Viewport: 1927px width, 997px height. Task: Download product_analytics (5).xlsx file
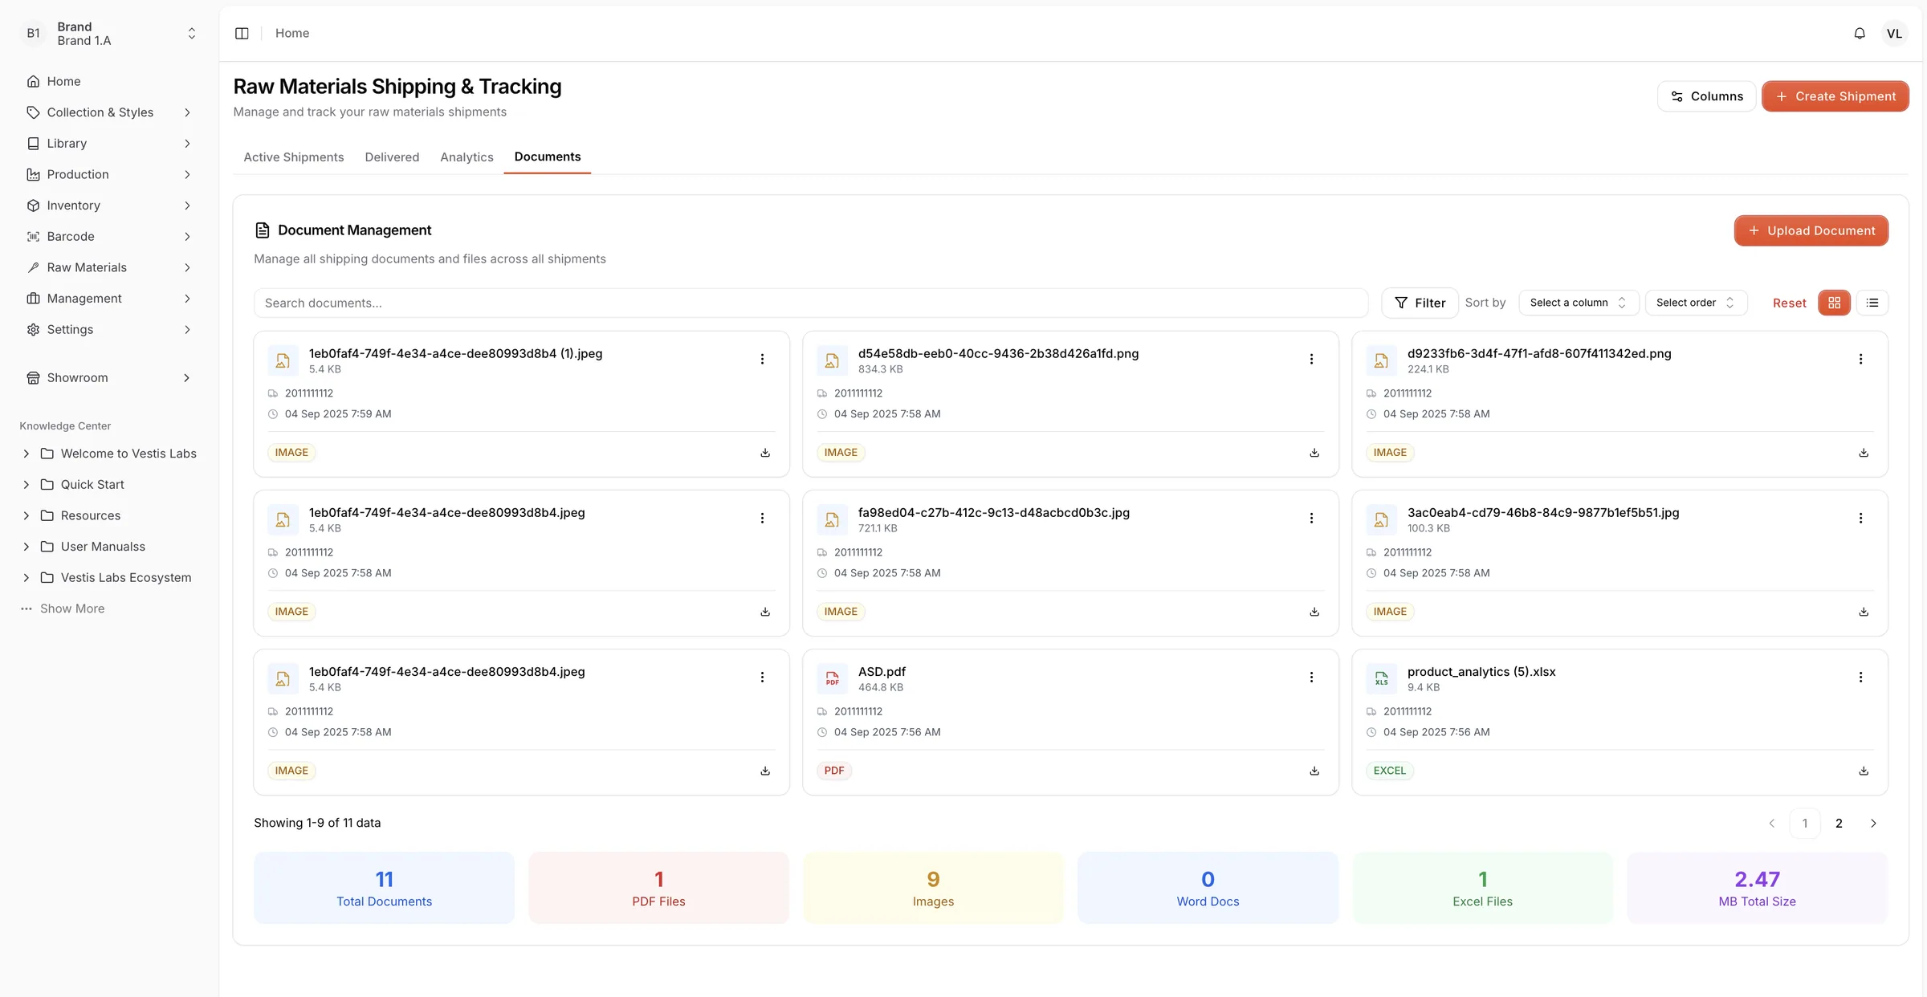point(1864,771)
